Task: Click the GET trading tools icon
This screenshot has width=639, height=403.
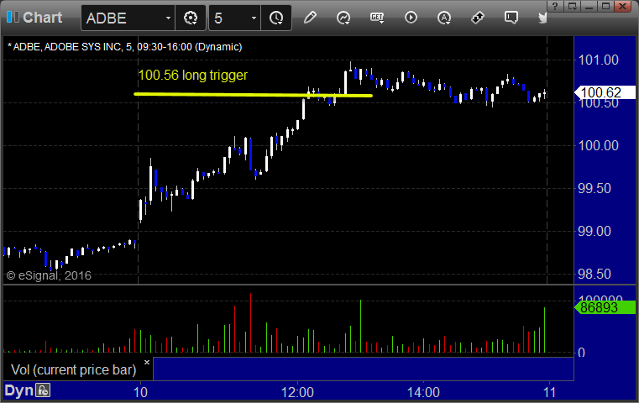Action: click(377, 18)
